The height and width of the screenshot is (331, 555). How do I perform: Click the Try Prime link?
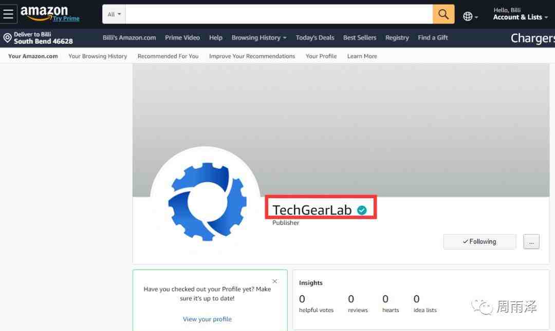tap(66, 18)
